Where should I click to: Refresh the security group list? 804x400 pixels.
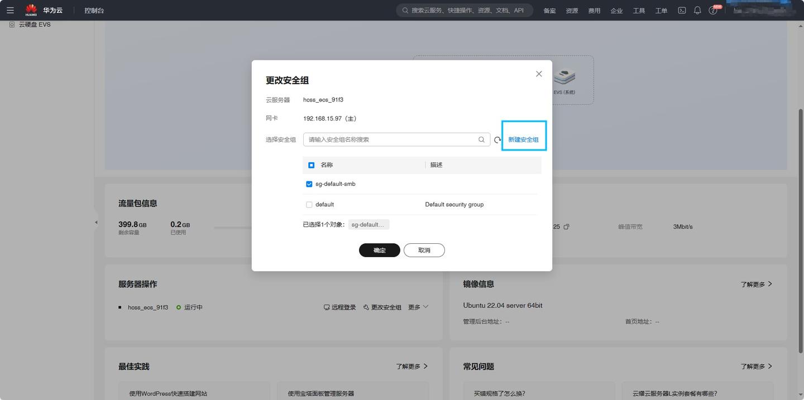coord(497,139)
